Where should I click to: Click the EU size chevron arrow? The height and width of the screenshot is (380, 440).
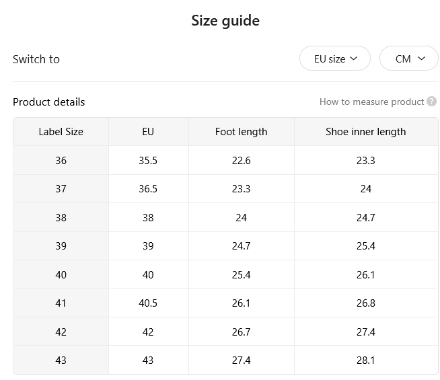click(354, 59)
